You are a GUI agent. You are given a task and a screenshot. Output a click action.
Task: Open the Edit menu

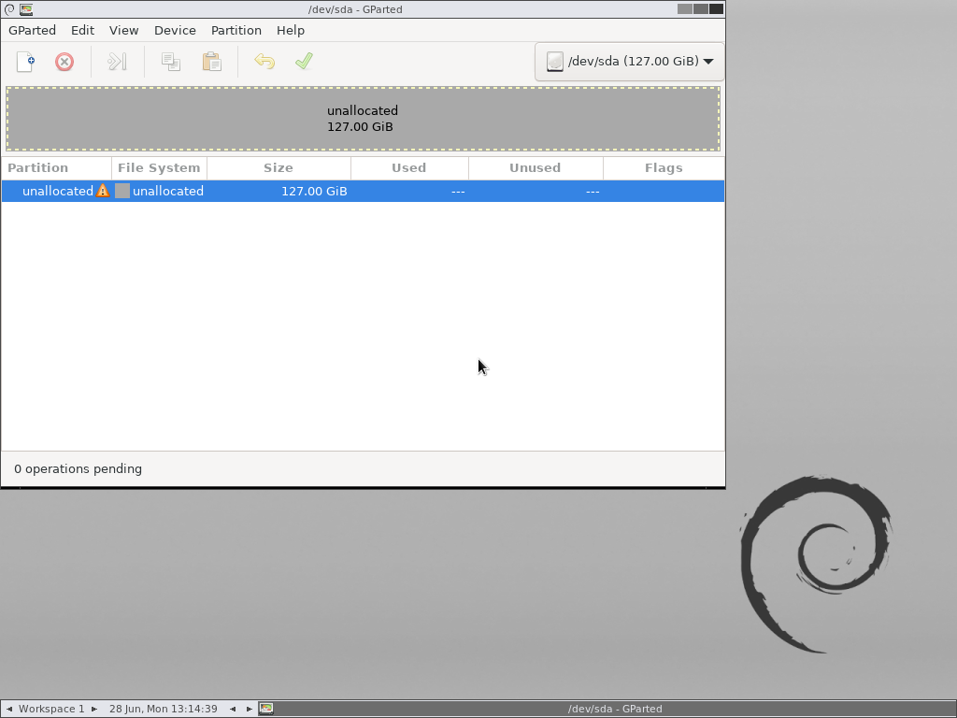[82, 30]
